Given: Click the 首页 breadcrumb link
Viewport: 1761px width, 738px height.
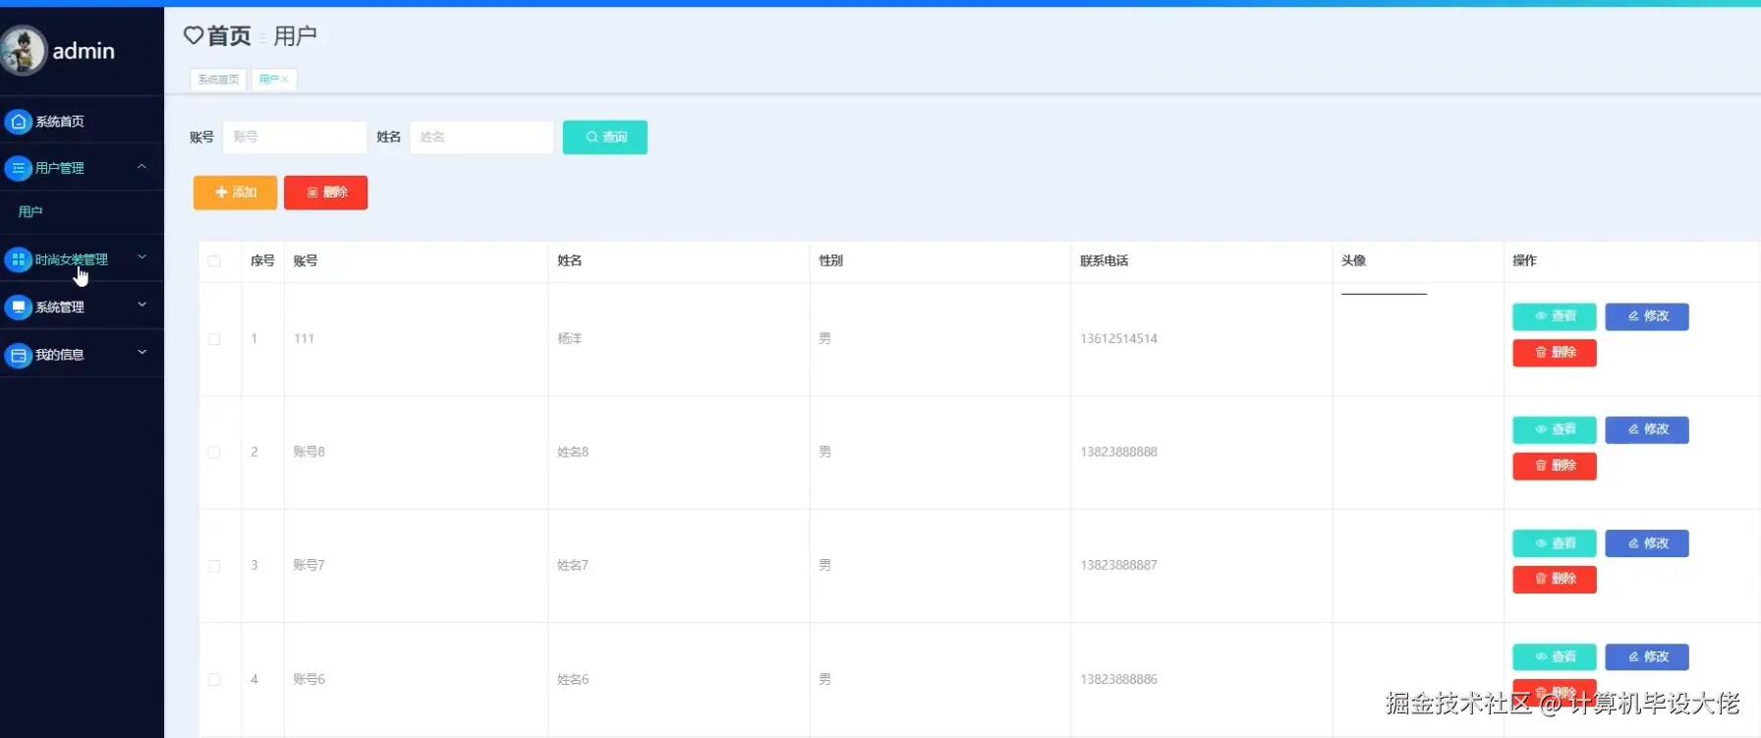Looking at the screenshot, I should (229, 36).
